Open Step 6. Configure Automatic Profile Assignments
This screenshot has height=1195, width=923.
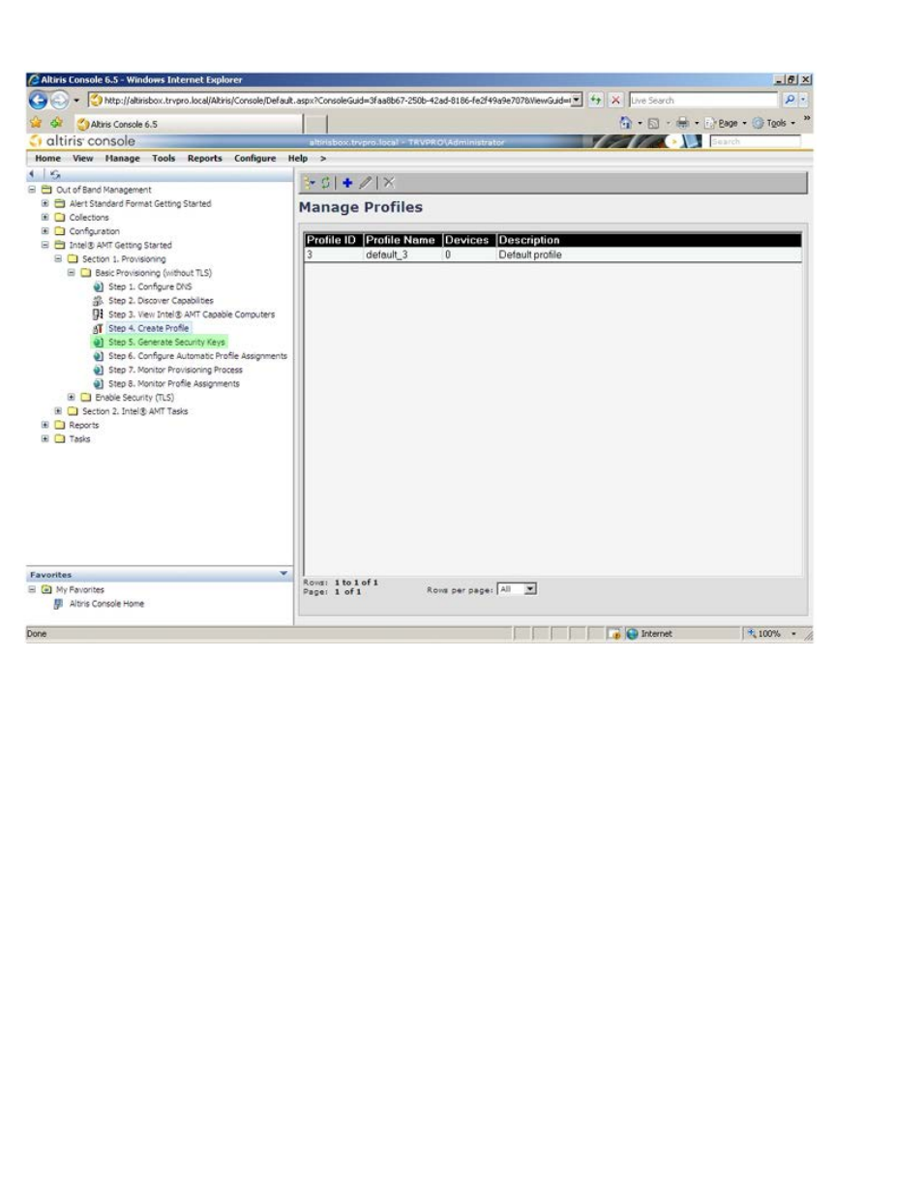point(197,356)
